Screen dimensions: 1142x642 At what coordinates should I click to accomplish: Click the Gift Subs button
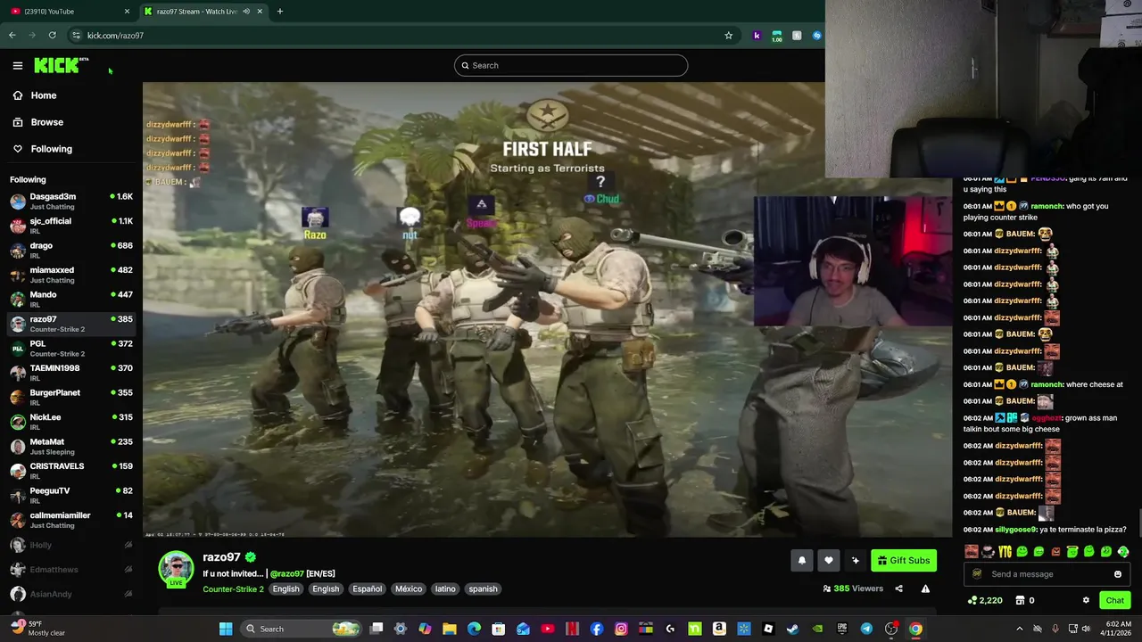point(903,560)
